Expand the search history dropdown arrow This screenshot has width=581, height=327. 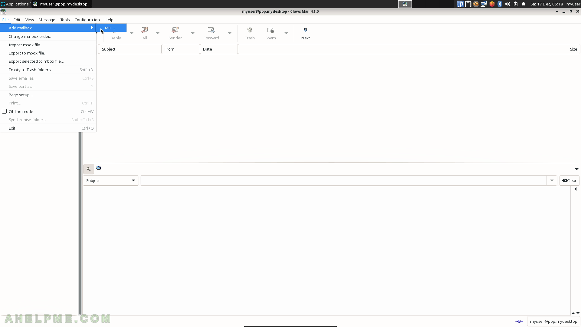point(552,180)
